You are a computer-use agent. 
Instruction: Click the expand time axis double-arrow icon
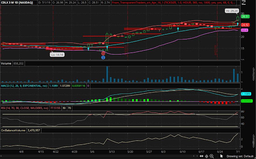[201, 156]
